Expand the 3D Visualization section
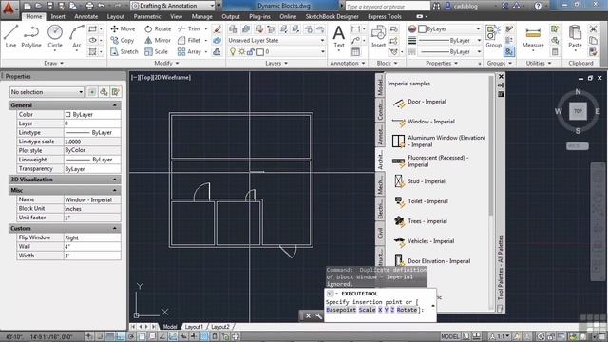The image size is (608, 342). coord(114,180)
